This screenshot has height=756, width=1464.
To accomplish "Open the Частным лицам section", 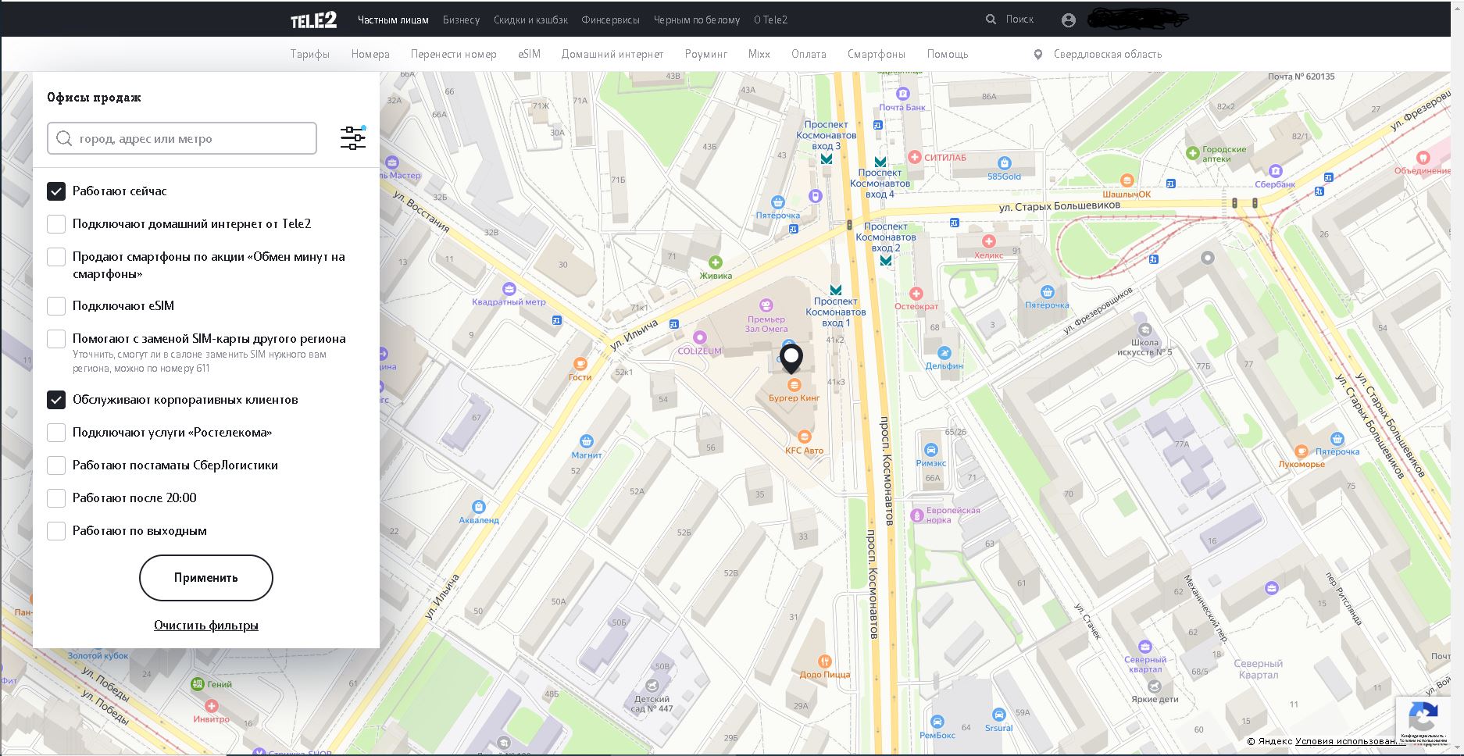I will point(393,20).
